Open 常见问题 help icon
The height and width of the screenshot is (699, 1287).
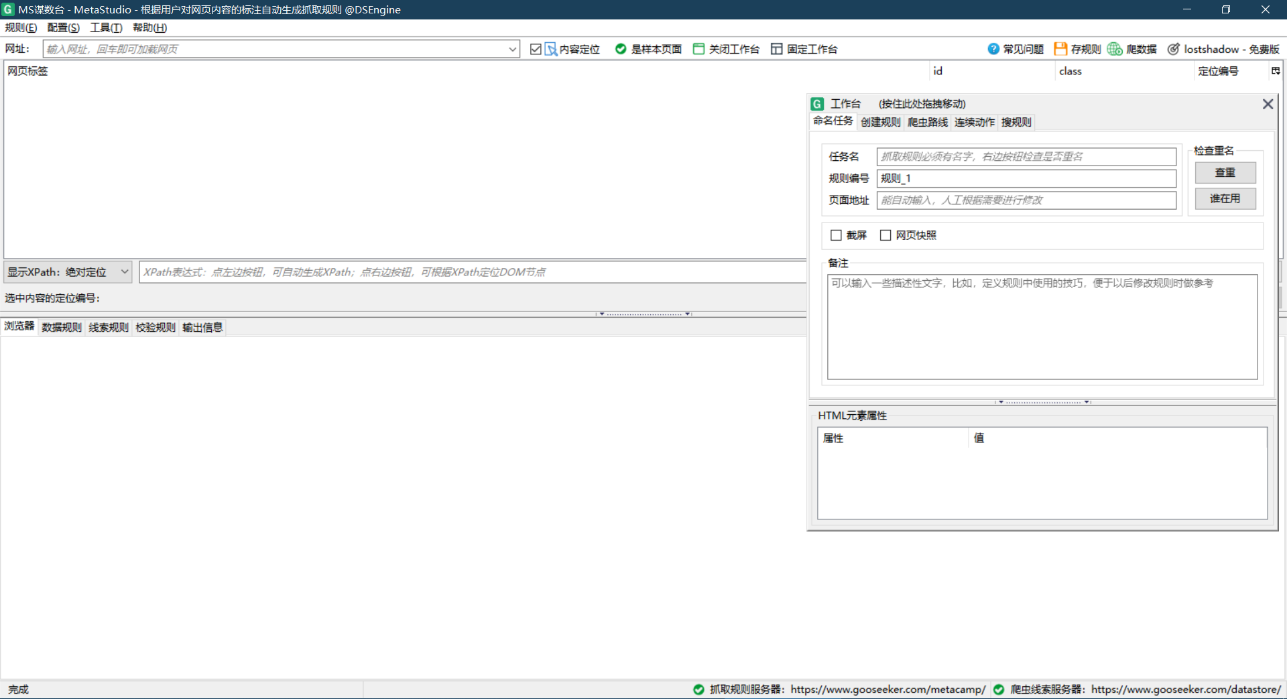993,49
